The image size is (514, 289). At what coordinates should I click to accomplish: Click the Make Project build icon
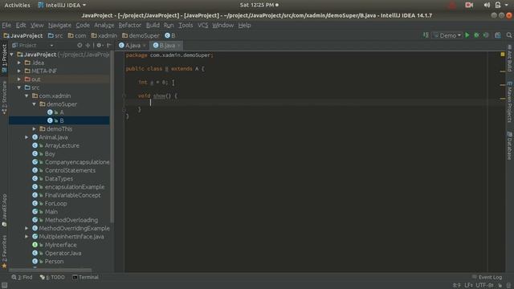pos(426,35)
